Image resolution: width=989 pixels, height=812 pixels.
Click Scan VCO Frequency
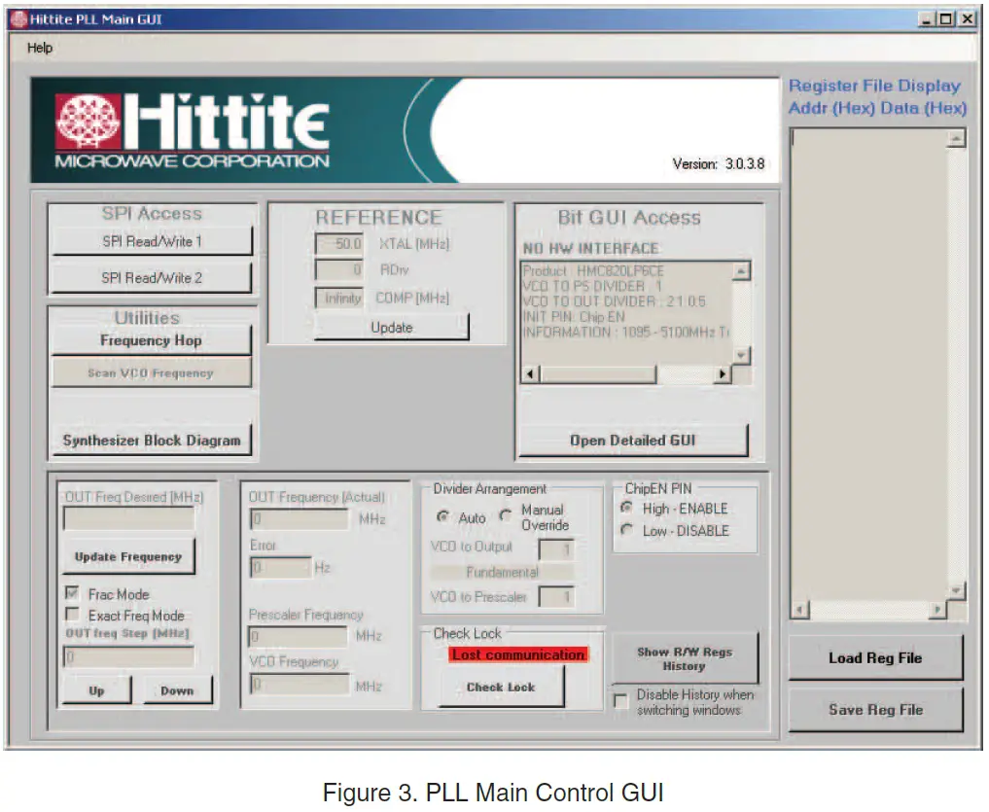click(x=151, y=371)
